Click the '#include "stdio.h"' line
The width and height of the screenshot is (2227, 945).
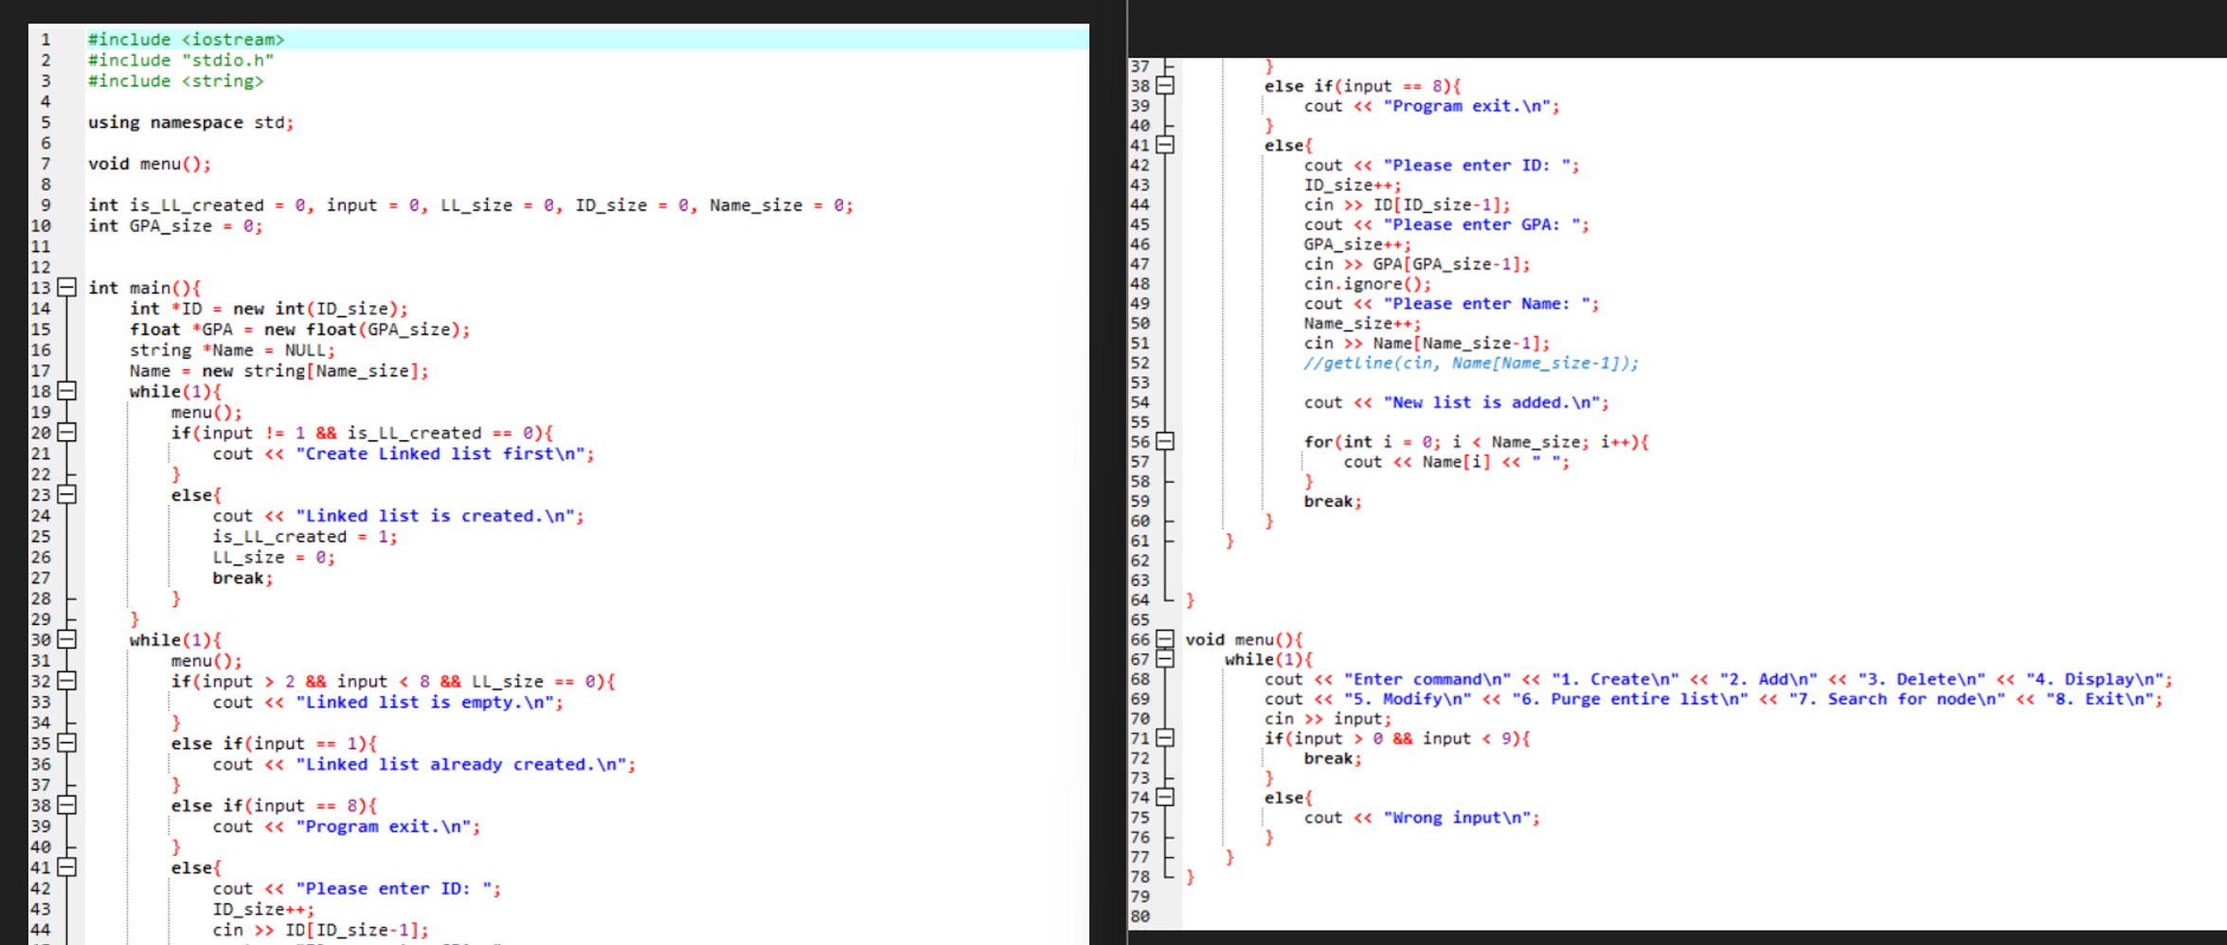(181, 60)
